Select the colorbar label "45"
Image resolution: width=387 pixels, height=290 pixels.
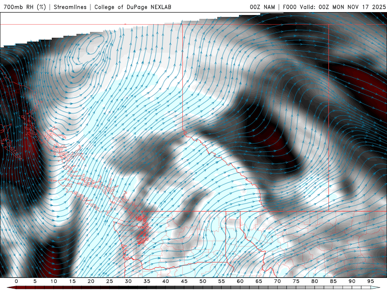pos(184,281)
